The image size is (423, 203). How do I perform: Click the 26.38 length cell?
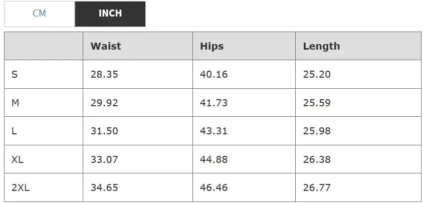[317, 160]
